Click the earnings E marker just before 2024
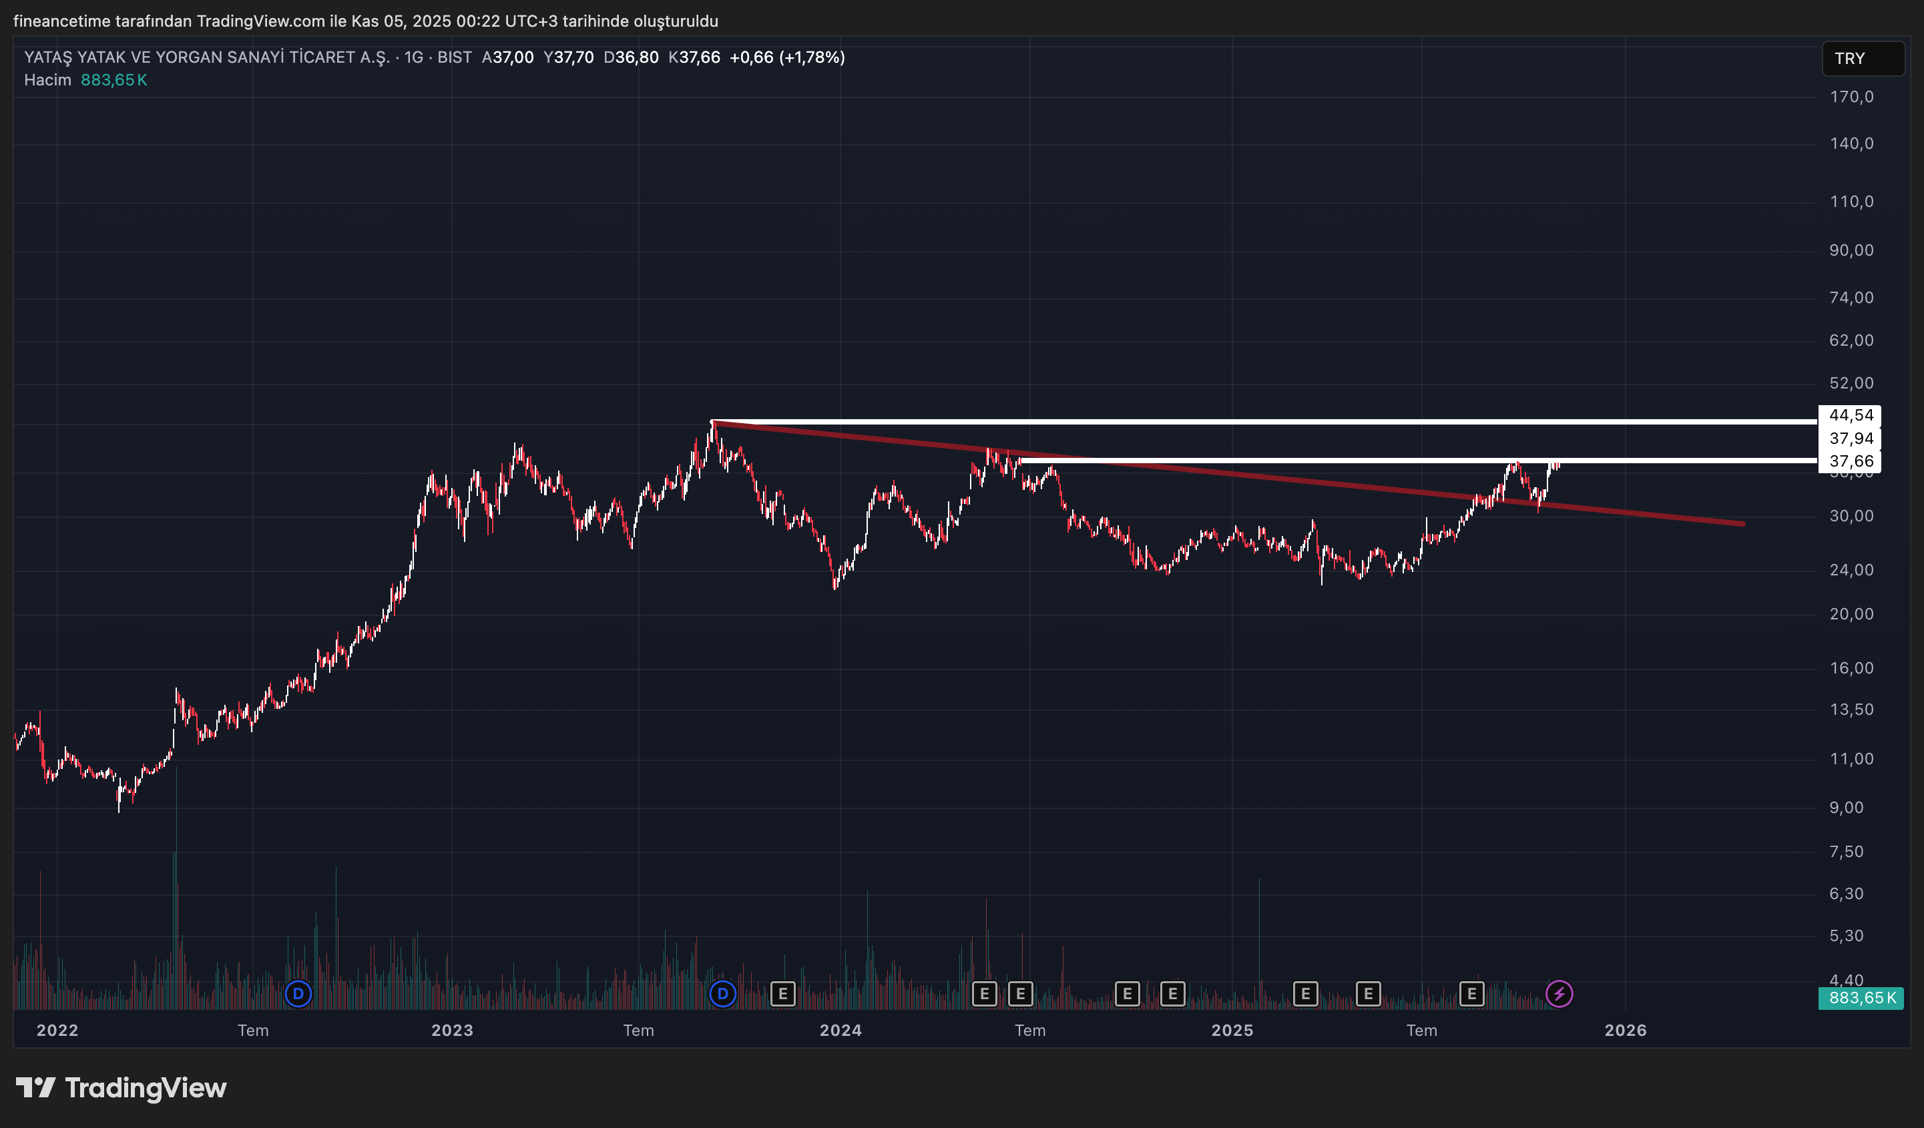1924x1128 pixels. point(782,994)
